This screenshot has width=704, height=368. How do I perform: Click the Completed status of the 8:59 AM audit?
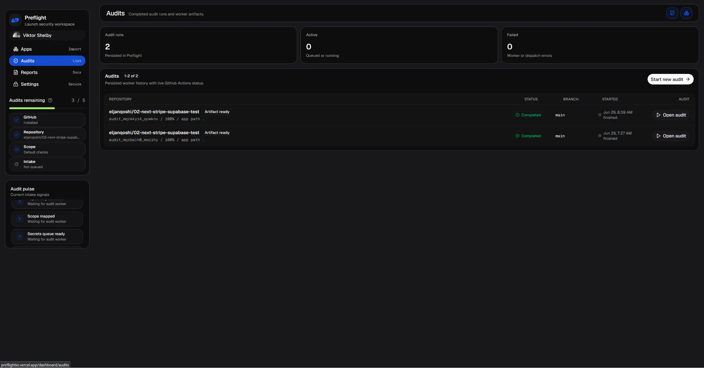tap(528, 115)
